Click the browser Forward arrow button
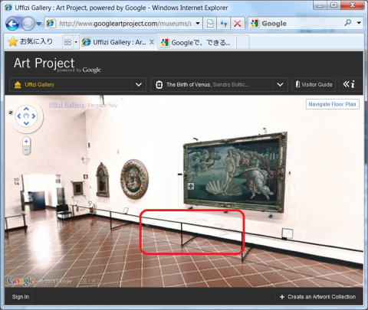 28,24
